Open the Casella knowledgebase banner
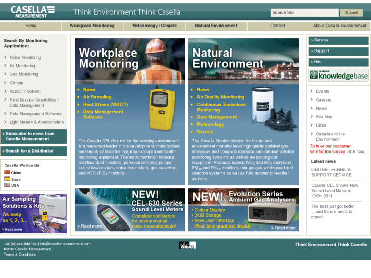 (338, 75)
